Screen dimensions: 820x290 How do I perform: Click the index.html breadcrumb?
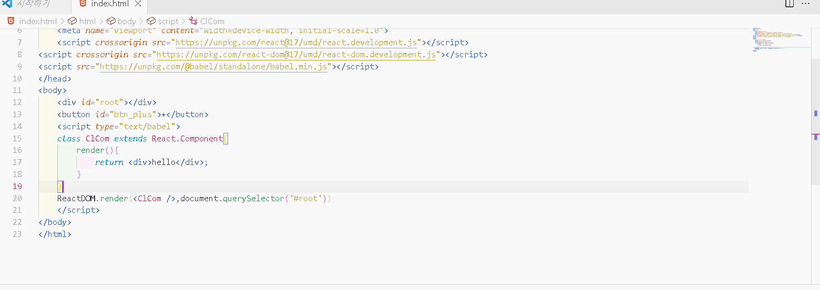33,21
